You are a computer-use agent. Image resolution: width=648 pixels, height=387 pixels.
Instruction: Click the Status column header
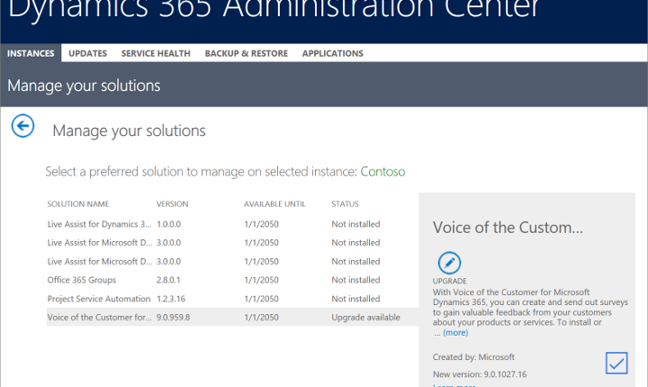pyautogui.click(x=345, y=204)
